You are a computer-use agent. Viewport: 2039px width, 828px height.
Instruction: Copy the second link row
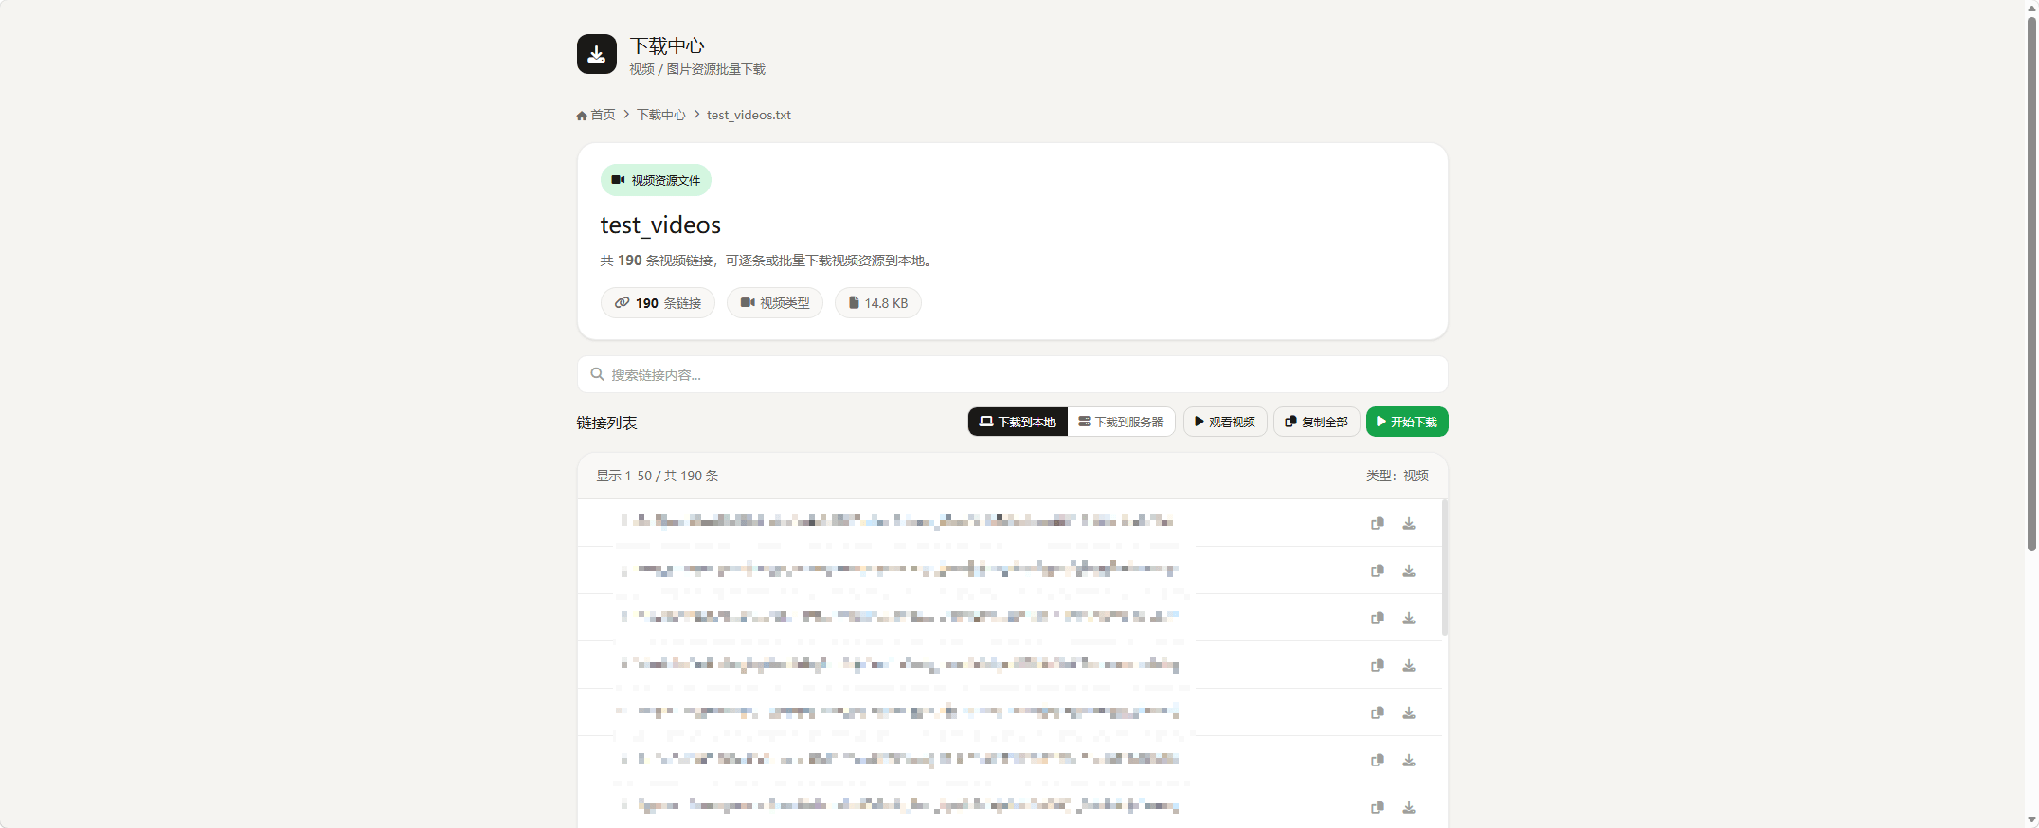(1378, 570)
